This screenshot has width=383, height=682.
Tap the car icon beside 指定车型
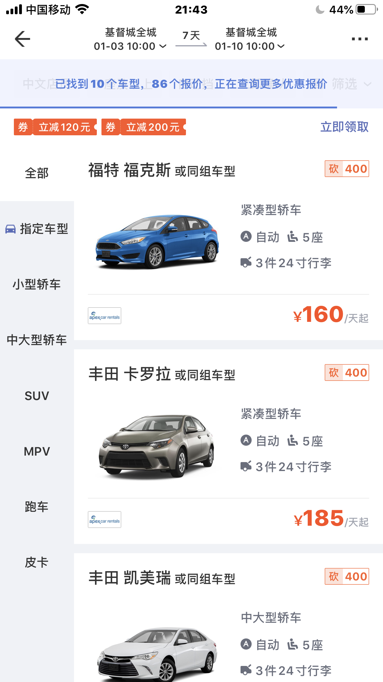(10, 229)
